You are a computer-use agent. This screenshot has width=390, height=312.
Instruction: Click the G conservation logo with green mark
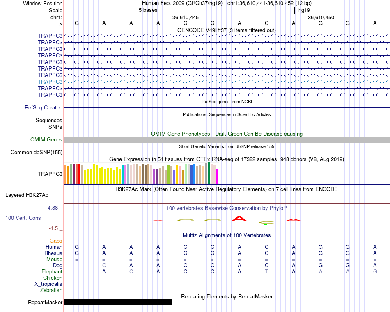tap(266, 223)
